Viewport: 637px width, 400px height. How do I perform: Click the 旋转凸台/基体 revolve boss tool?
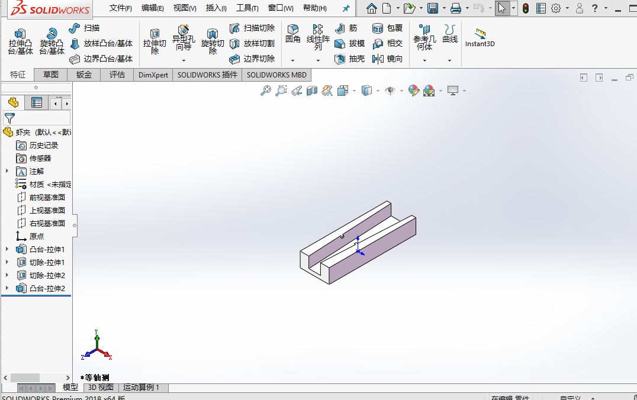pyautogui.click(x=52, y=41)
